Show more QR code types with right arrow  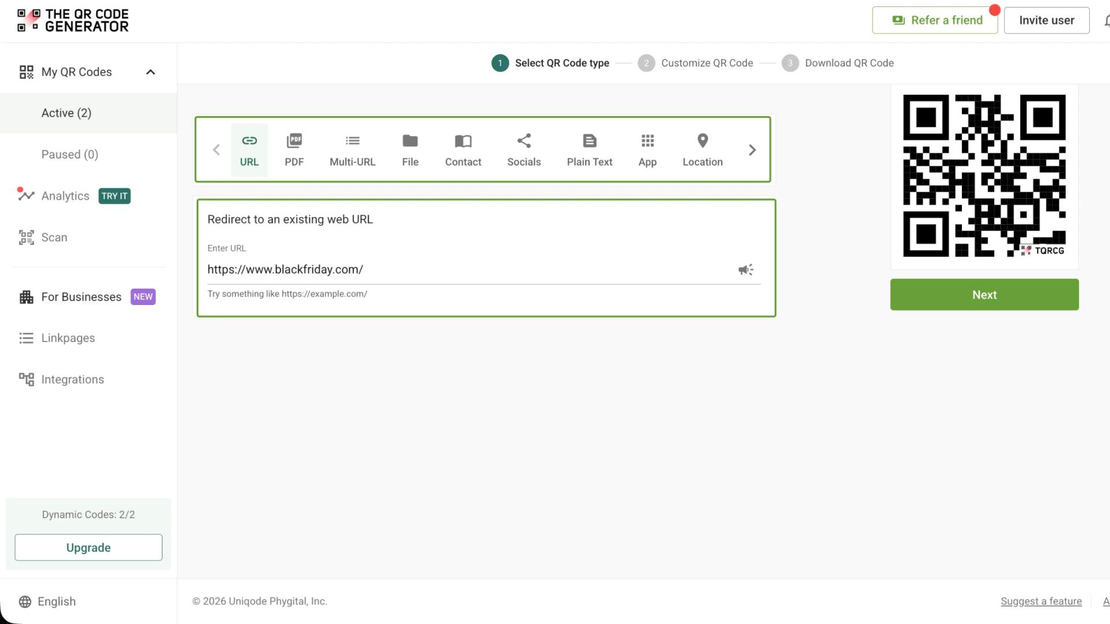coord(752,150)
